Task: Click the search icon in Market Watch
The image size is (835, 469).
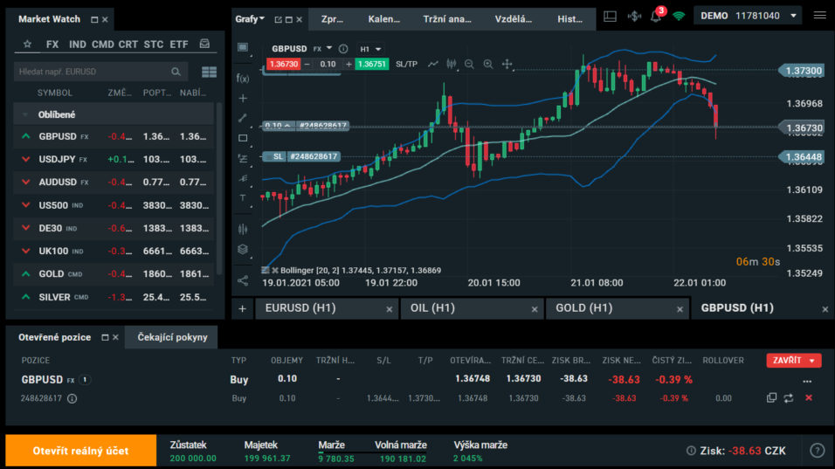Action: click(176, 72)
